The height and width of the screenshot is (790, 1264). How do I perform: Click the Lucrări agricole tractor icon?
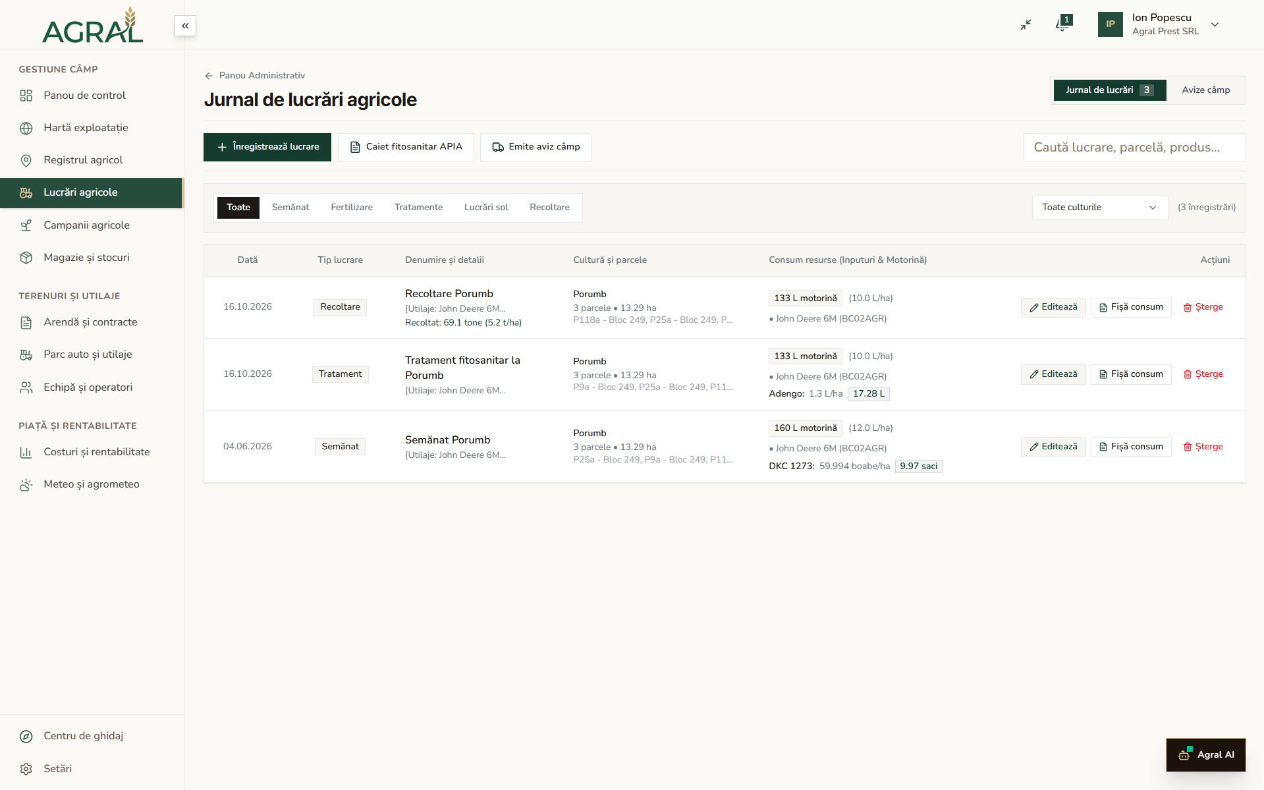[26, 192]
